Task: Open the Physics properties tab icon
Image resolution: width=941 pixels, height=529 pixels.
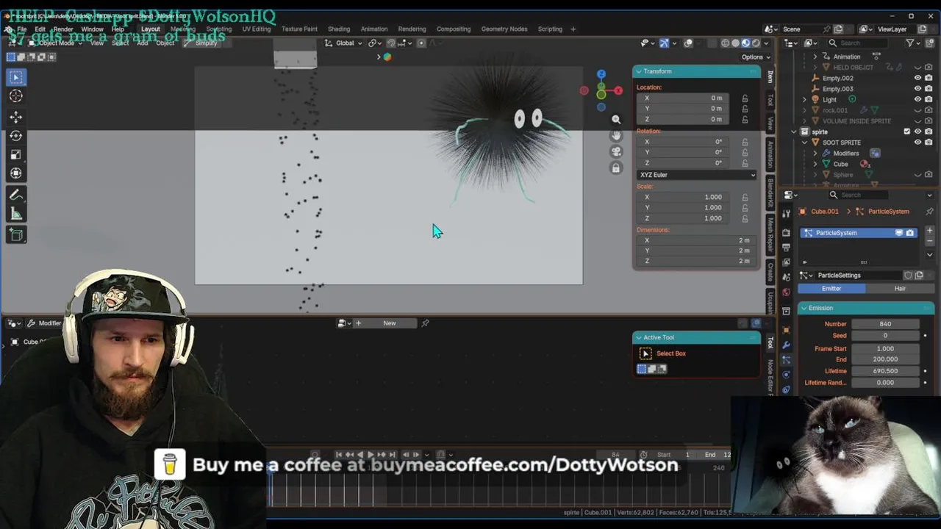Action: click(786, 375)
